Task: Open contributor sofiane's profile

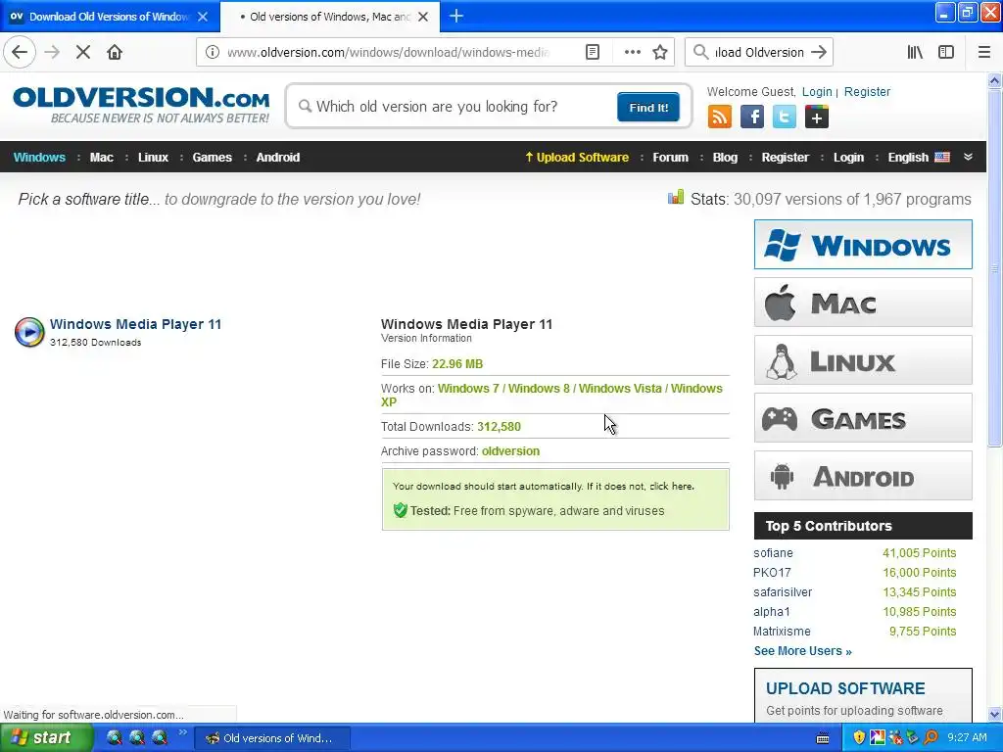Action: coord(773,553)
